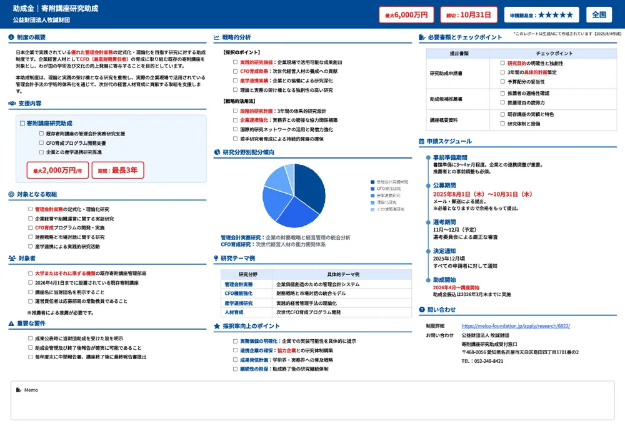Click the CFO育成研究 legend color swatch
This screenshot has height=441, width=625.
click(372, 189)
